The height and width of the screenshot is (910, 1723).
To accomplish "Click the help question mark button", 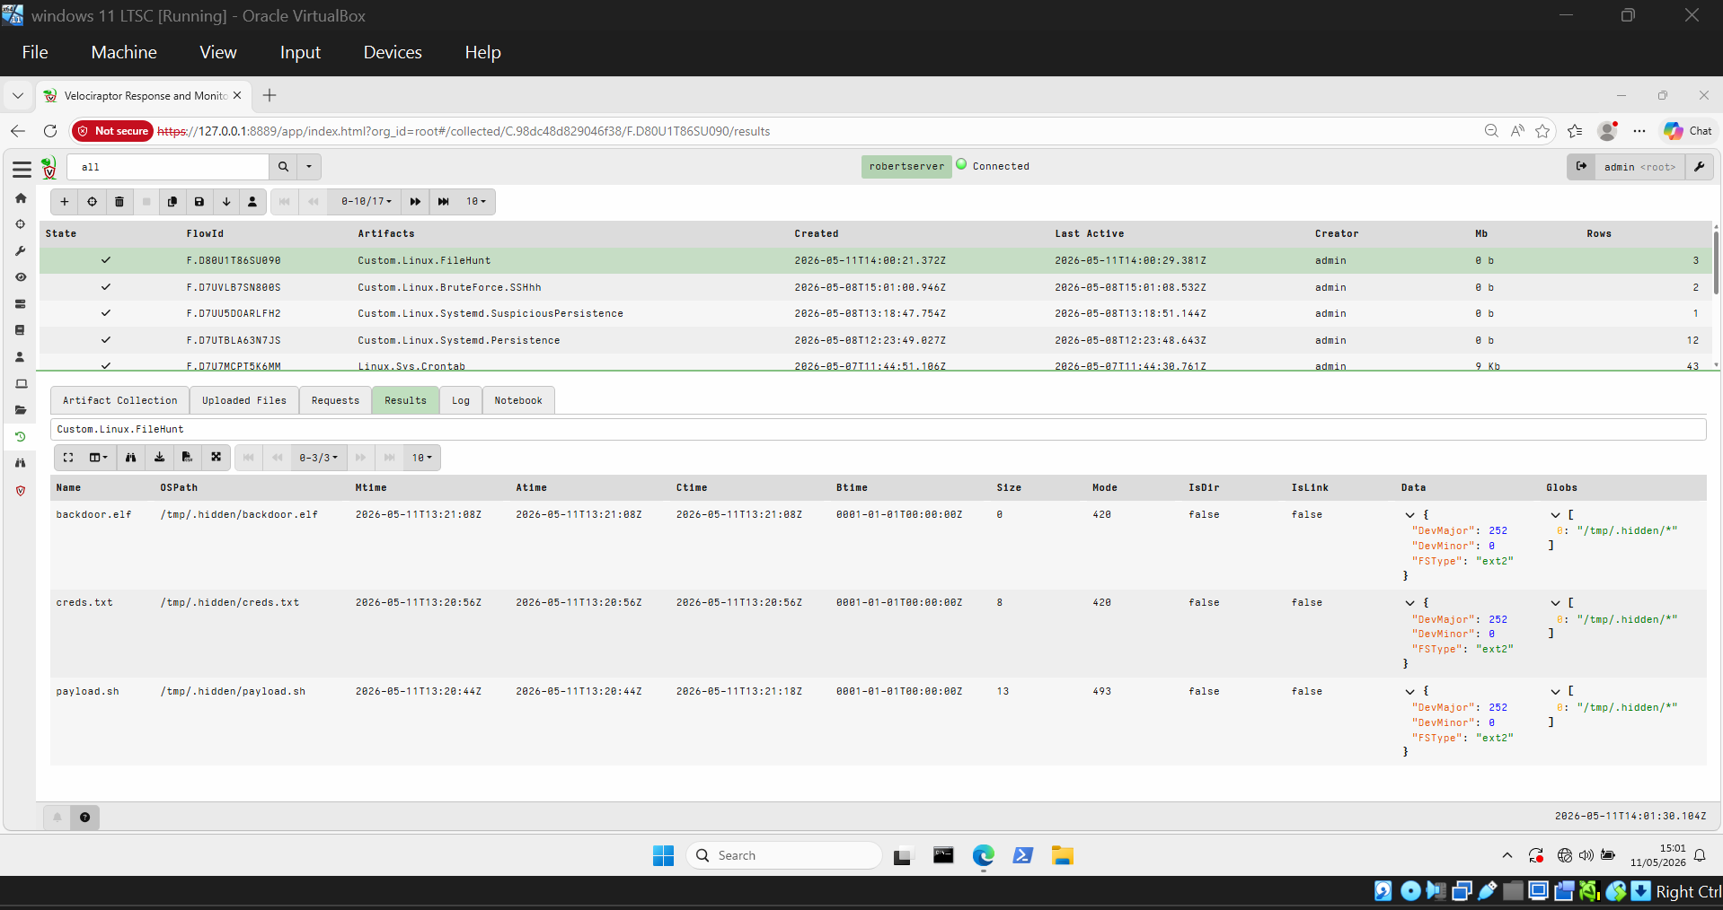I will (x=84, y=817).
